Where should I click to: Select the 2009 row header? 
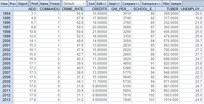6,82
